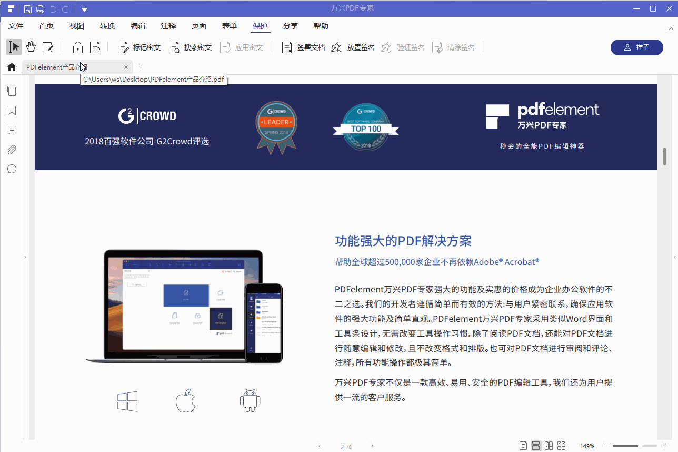
Task: Open the bookmarks panel
Action: [12, 110]
